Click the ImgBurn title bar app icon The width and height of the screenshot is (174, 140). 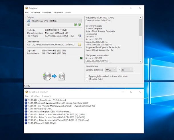point(27,8)
